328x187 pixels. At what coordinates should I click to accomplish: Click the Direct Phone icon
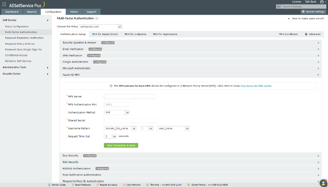[x=189, y=185]
